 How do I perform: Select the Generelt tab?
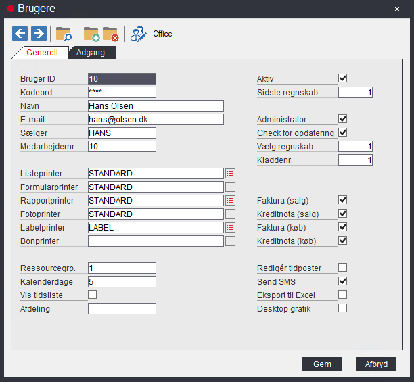(x=42, y=53)
